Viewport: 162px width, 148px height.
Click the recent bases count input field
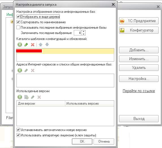pos(78,33)
